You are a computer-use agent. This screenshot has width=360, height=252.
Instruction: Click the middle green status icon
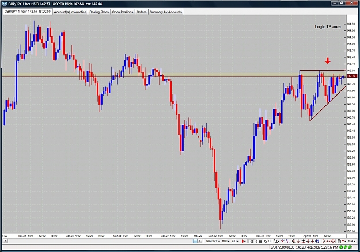[346, 247]
